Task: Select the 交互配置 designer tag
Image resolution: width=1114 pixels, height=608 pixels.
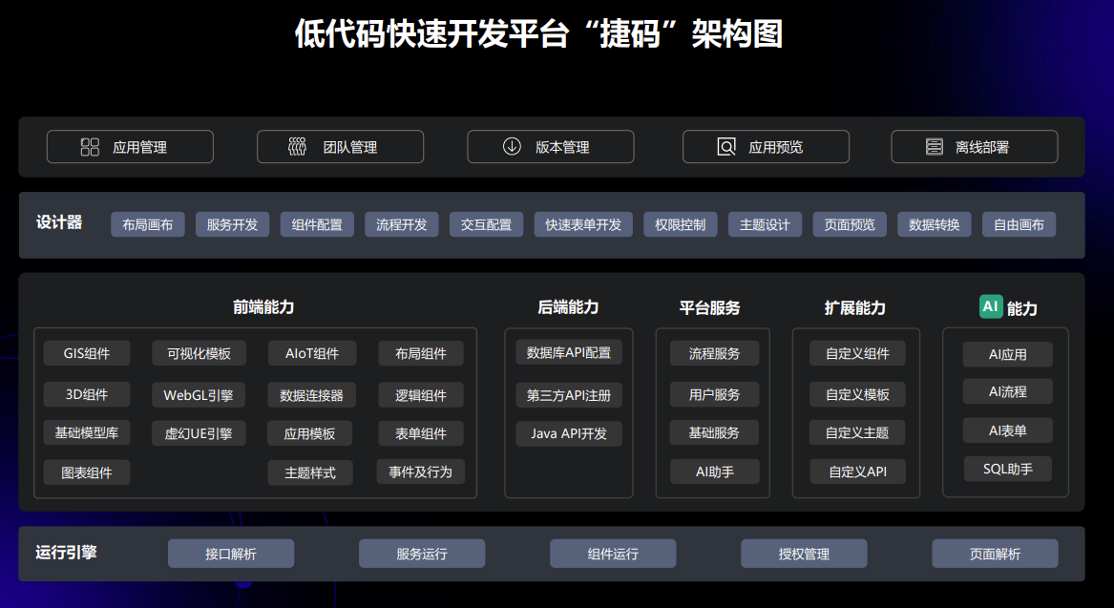Action: coord(486,224)
